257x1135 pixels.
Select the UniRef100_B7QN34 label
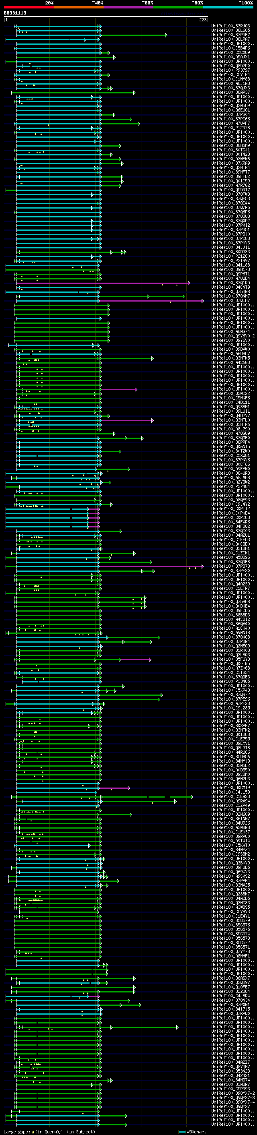(230, 1000)
